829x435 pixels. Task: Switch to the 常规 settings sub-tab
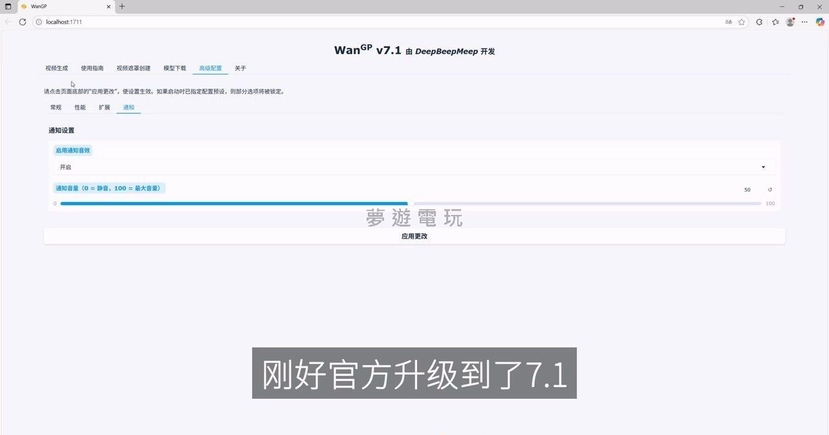click(56, 107)
